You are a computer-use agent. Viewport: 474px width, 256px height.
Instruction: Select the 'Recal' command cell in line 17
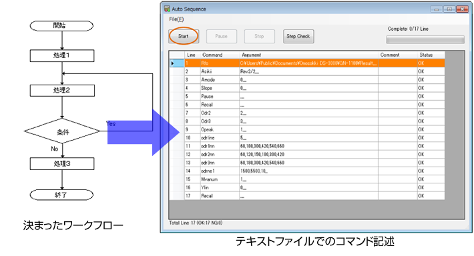[220, 196]
